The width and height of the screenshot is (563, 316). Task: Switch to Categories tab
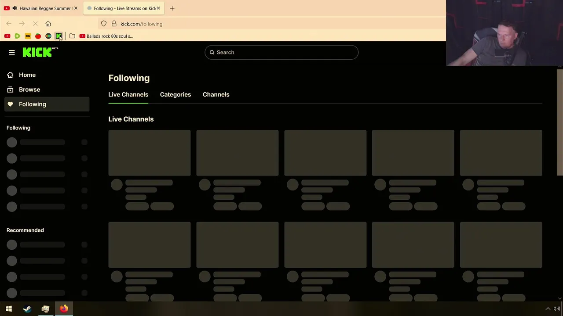[x=175, y=94]
